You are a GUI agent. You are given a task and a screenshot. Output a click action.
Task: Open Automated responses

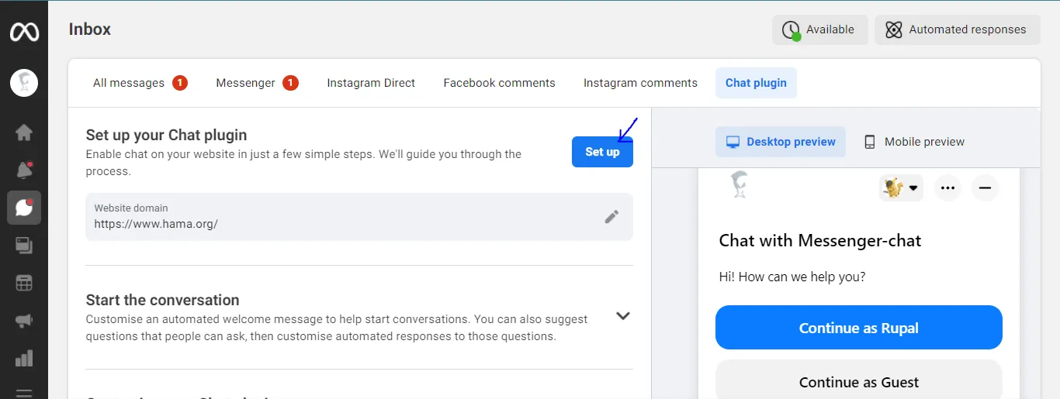pos(957,29)
